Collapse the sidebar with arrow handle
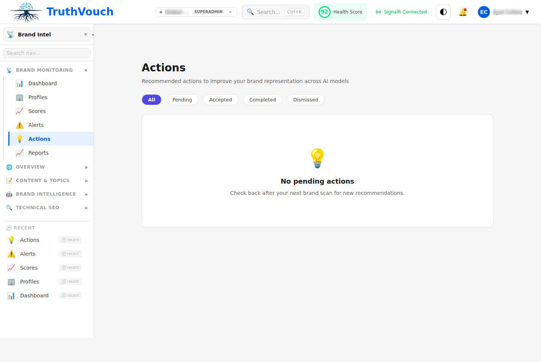Screen dimensions: 541x362 click(92, 35)
